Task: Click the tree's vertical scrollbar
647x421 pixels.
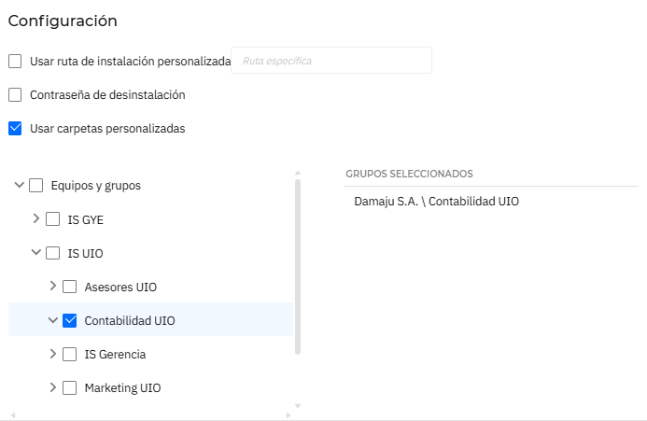Action: point(298,266)
